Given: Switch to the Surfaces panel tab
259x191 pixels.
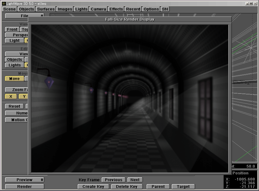Looking at the screenshot, I should point(46,9).
